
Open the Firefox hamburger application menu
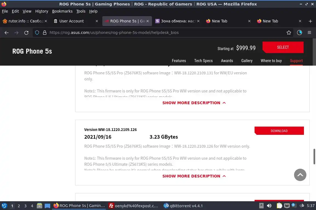[309, 33]
